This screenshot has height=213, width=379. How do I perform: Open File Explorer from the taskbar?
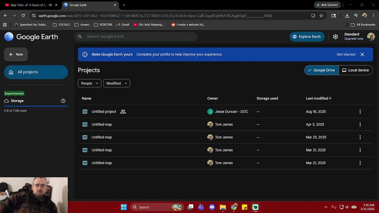pyautogui.click(x=223, y=207)
